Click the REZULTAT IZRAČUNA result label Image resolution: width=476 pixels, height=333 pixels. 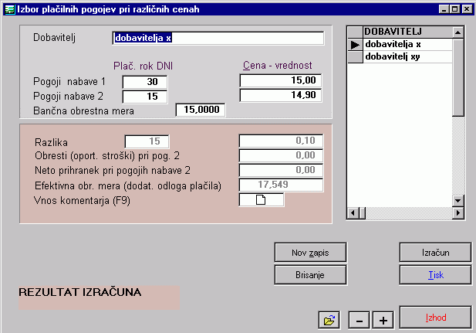(80, 292)
